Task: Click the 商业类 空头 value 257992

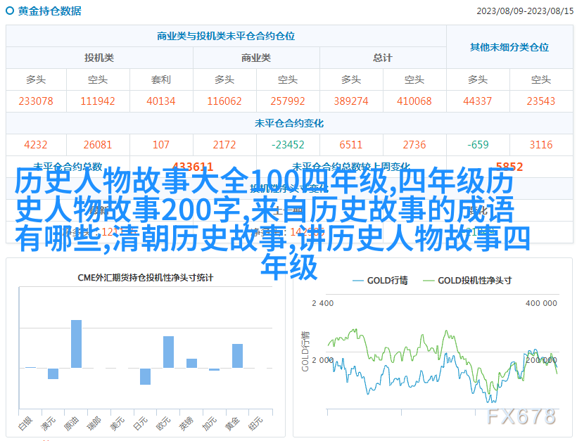Action: 287,101
